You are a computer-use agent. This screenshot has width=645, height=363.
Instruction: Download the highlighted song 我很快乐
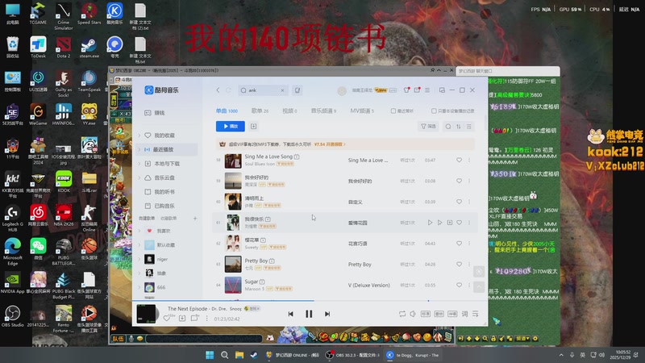point(450,223)
